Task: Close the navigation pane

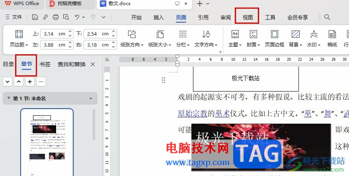Action: click(93, 64)
